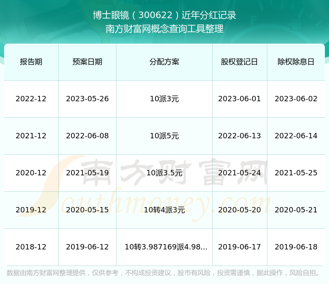Viewport: 329px width, 284px height.
Task: Click record date 2023-06-01
Action: 239,99
